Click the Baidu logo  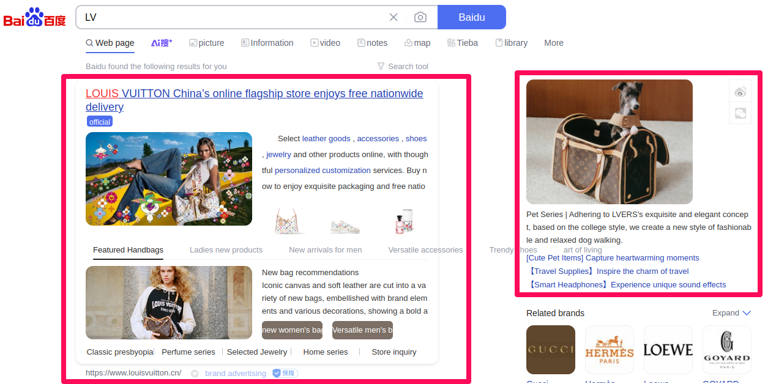(34, 17)
